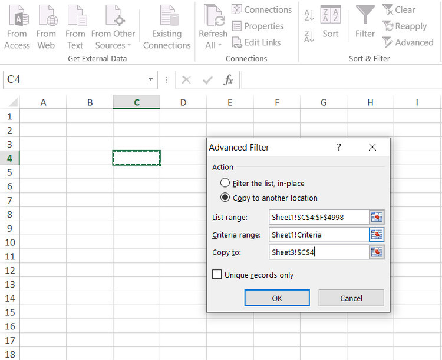Open Existing Connections
Image resolution: width=442 pixels, height=360 pixels.
tap(167, 27)
